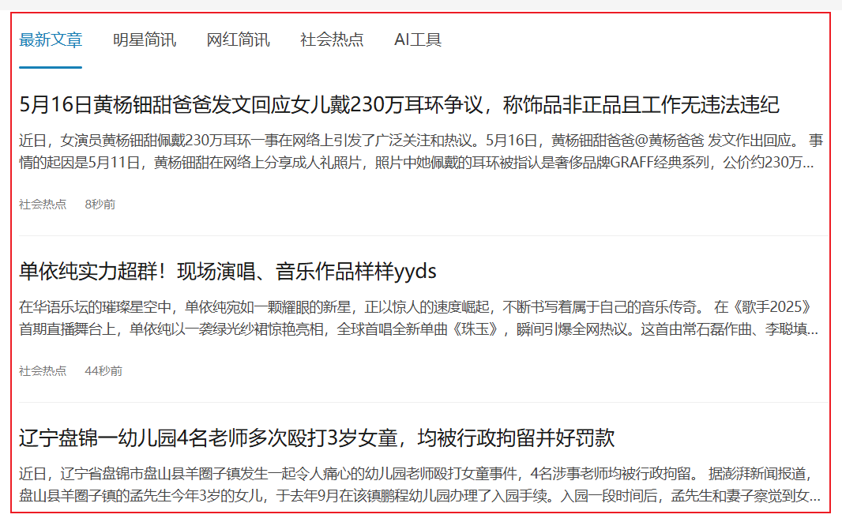The image size is (842, 522).
Task: Click the 44秒前 timestamp
Action: point(103,370)
